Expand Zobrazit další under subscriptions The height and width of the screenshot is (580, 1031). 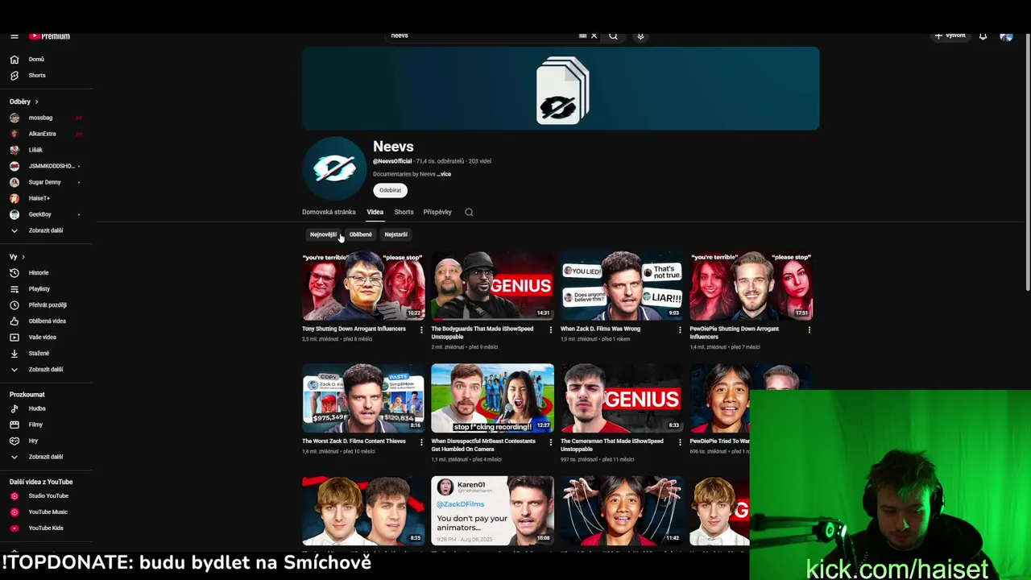[x=47, y=230]
